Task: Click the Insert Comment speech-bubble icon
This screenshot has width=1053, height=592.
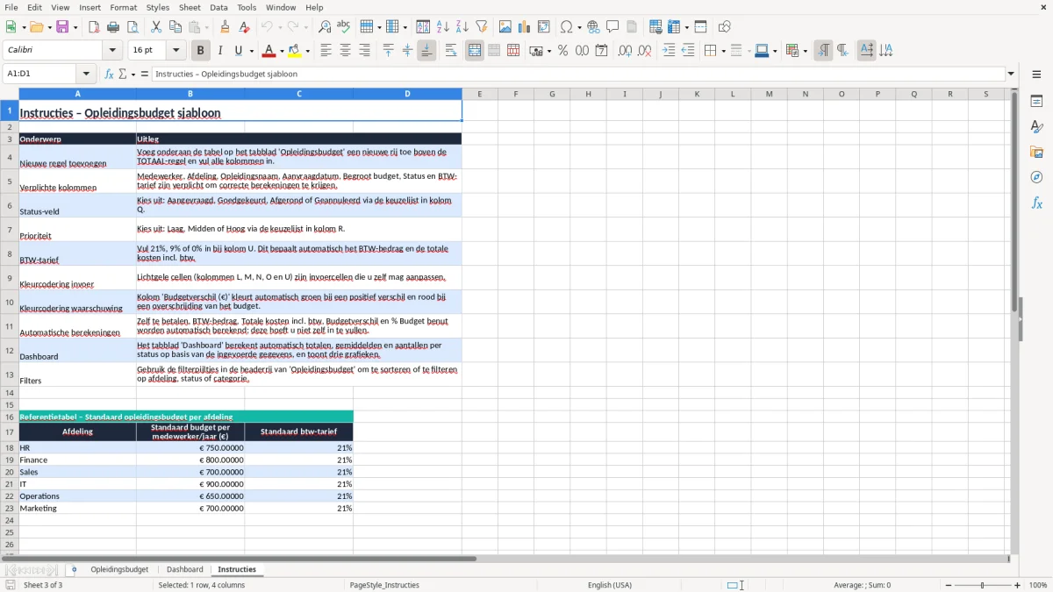Action: click(612, 27)
